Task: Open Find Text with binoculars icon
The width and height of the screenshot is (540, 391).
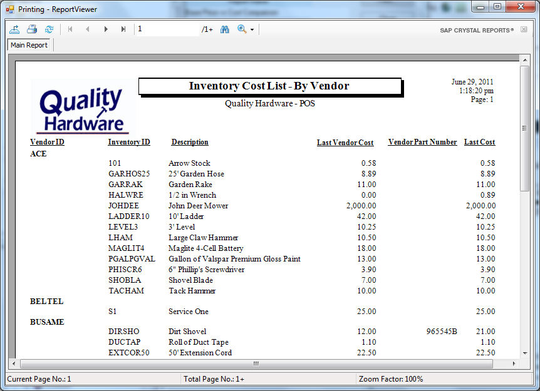Action: (225, 29)
